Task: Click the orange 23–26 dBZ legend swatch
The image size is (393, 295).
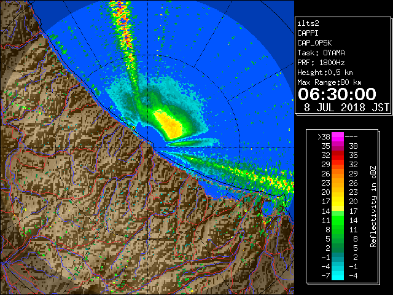Action: tap(338, 183)
